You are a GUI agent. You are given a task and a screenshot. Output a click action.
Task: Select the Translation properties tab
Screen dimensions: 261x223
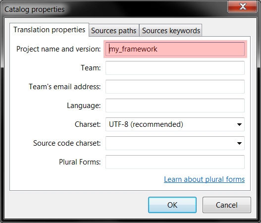(49, 30)
